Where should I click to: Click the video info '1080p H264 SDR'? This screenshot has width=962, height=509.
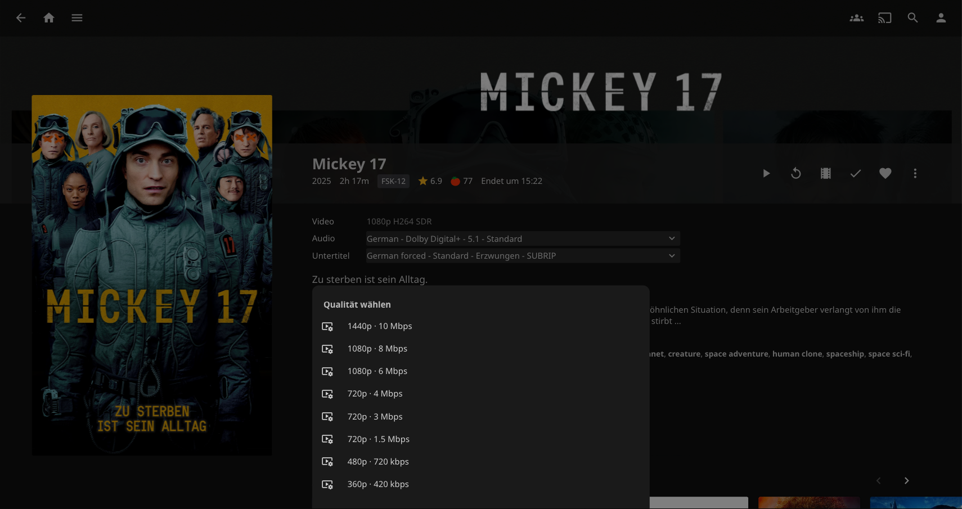point(399,222)
